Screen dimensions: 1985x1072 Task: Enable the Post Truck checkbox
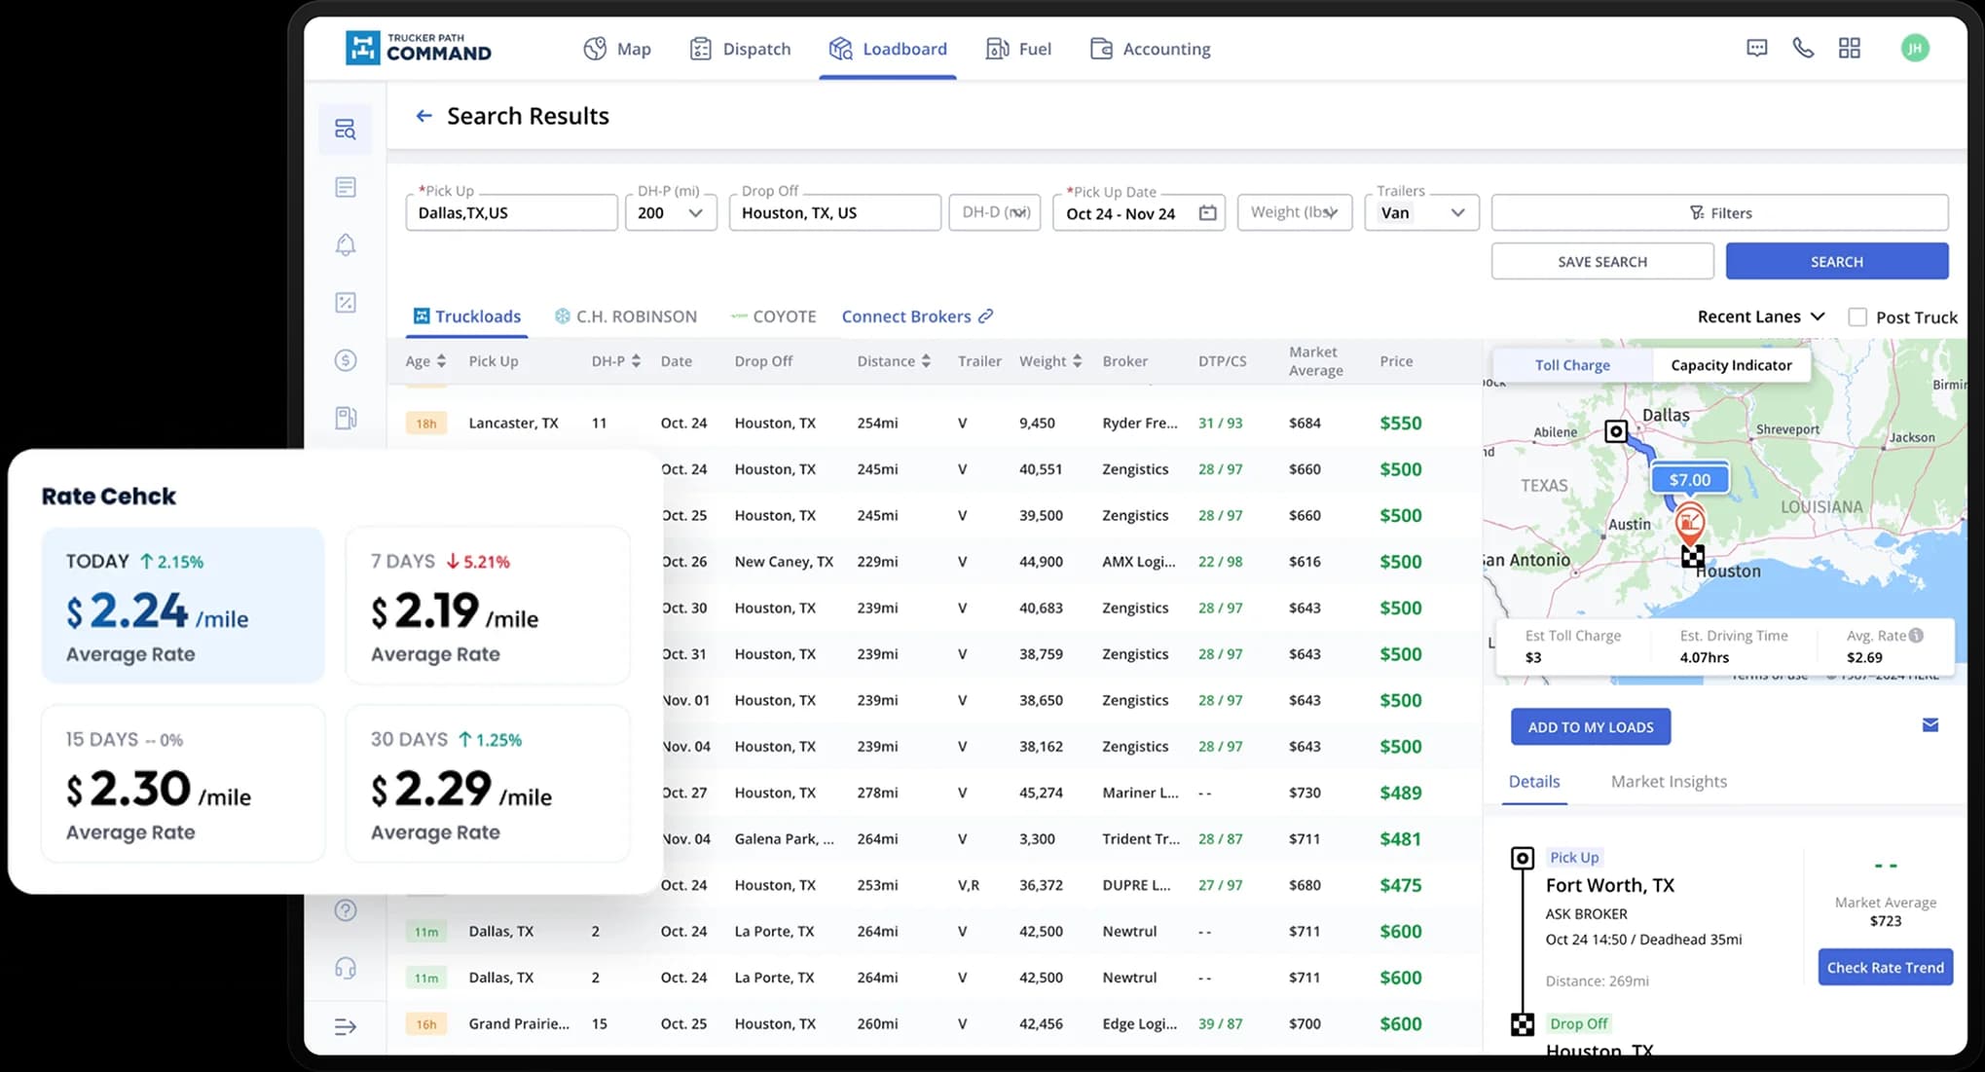pos(1857,317)
